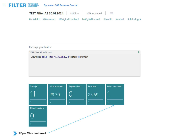Go to Kliendid
This screenshot has height=139, width=194.
(108, 19)
